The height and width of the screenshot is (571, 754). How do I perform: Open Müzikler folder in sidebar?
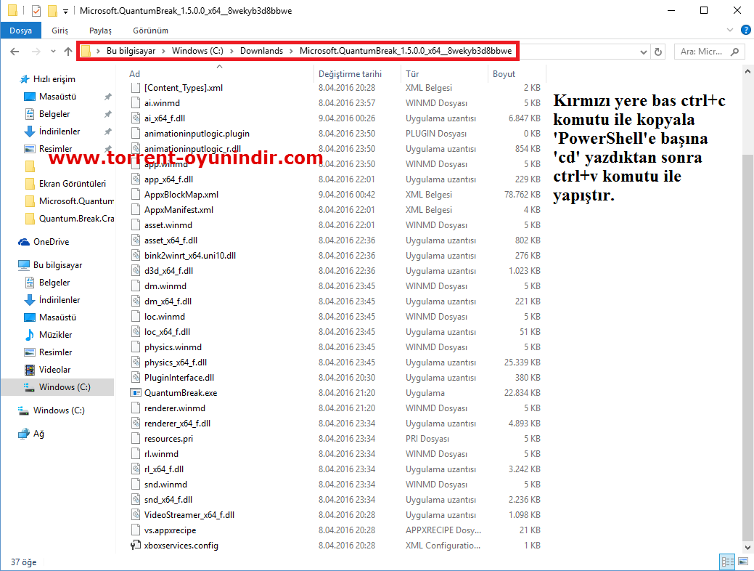click(x=55, y=335)
